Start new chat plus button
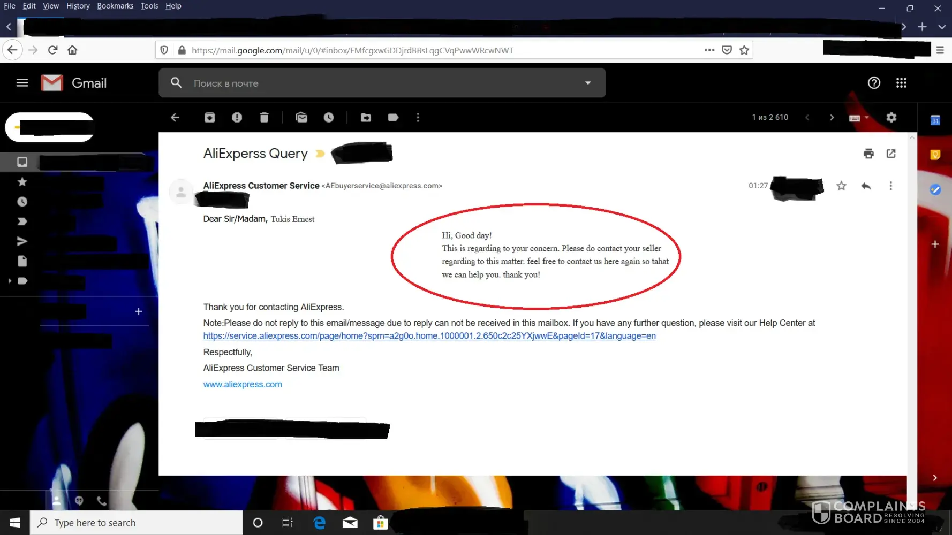952x535 pixels. coord(138,311)
